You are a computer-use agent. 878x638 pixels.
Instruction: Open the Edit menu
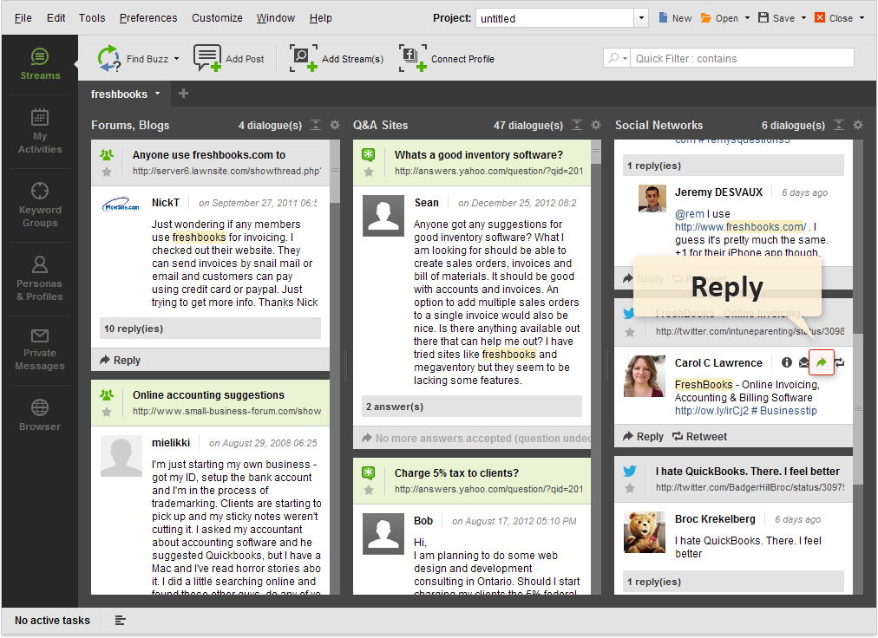(x=56, y=18)
